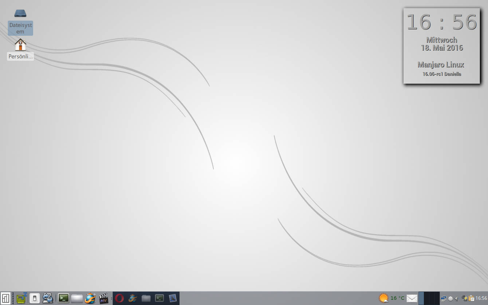Open the weather plugin sun icon

[383, 298]
